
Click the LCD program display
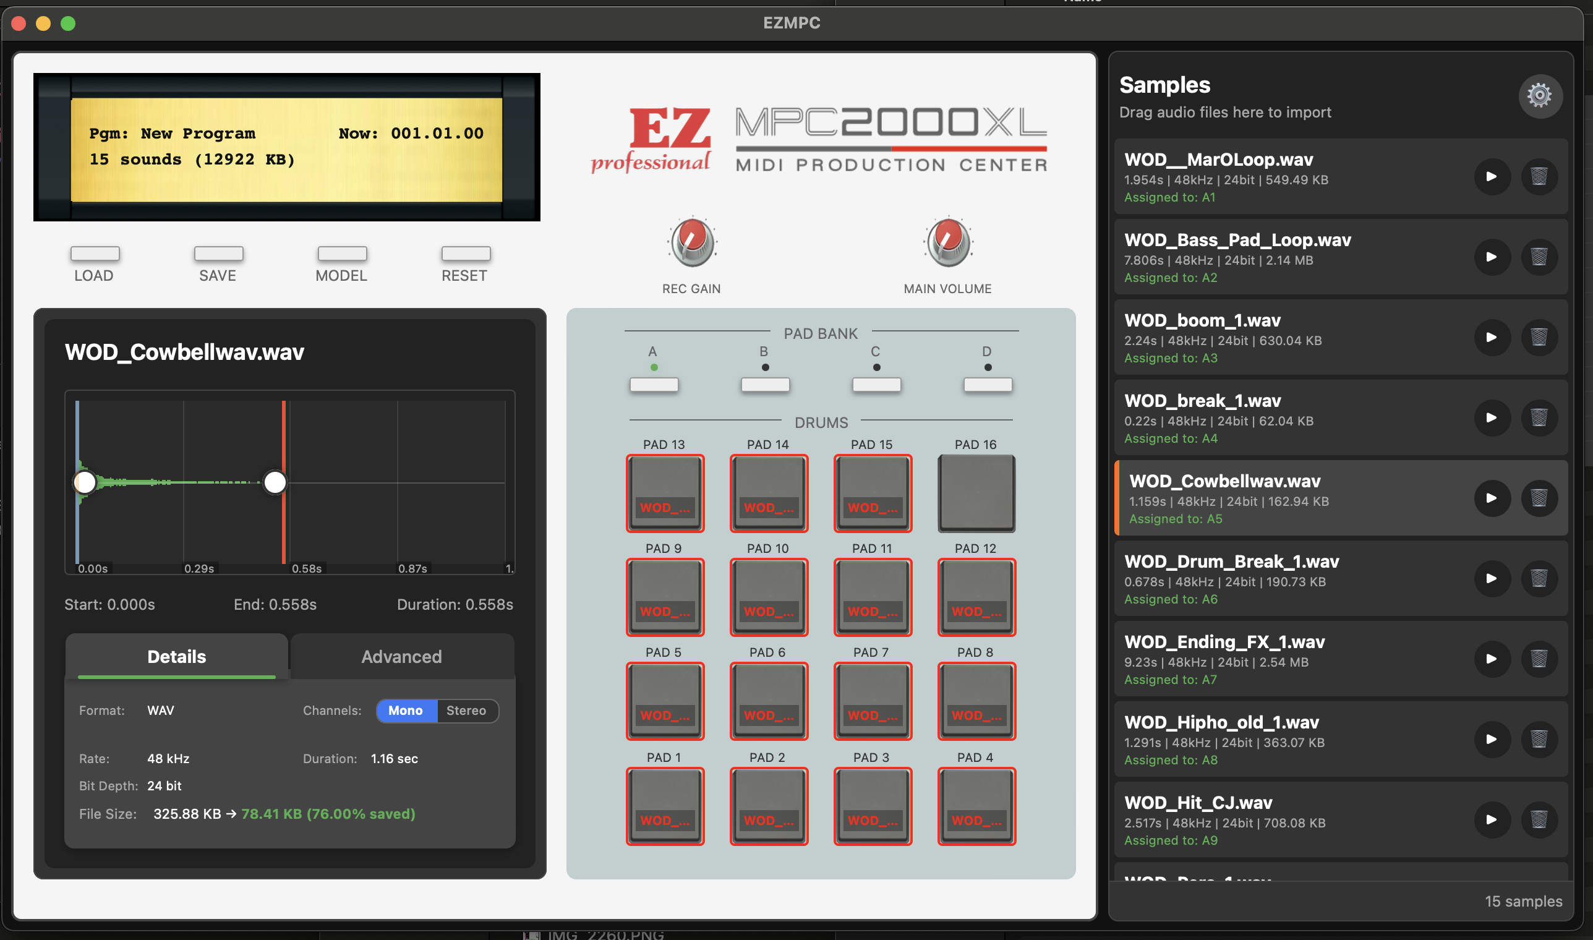pos(287,147)
